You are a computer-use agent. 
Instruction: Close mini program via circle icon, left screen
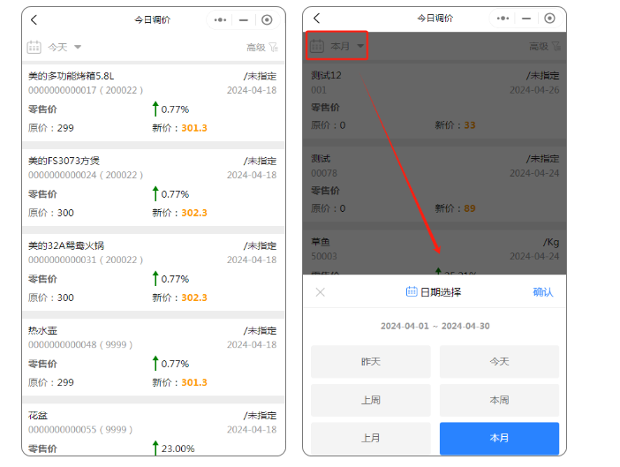tap(267, 19)
